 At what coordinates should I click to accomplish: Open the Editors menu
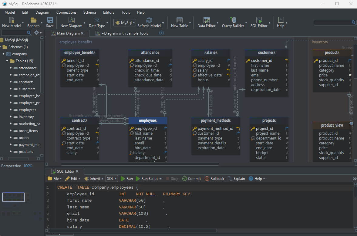tap(109, 12)
